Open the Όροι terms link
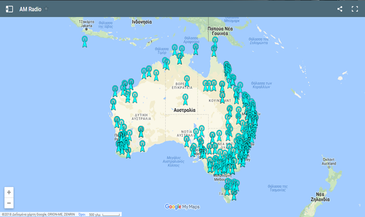 pos(82,215)
